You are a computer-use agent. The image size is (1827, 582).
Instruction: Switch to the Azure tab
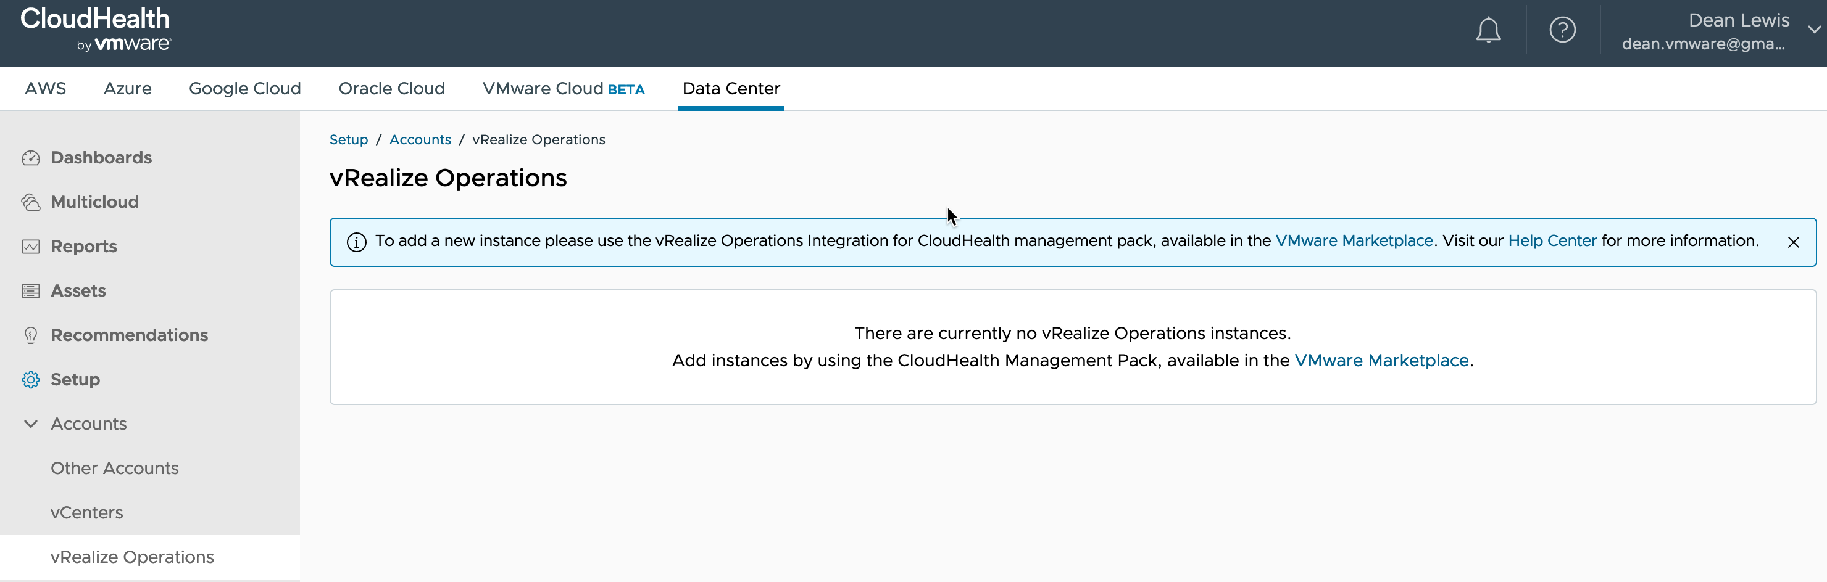point(128,89)
